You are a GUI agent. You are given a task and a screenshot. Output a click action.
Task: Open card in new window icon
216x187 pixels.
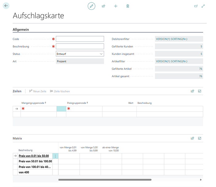[x=196, y=6]
